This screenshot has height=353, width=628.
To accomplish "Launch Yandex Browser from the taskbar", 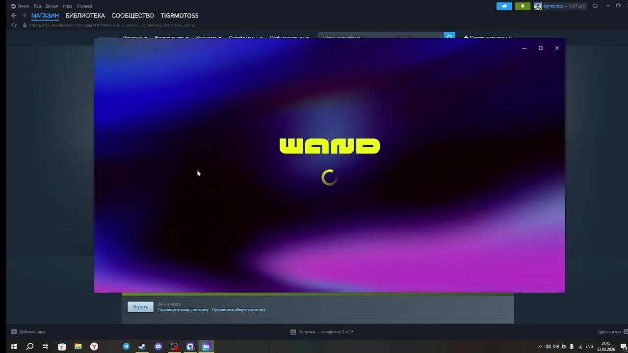I will pyautogui.click(x=94, y=347).
